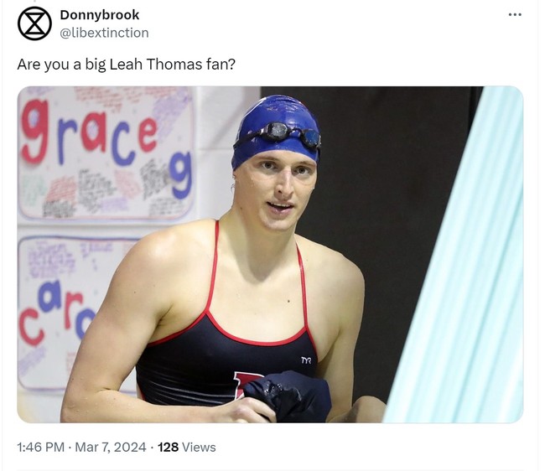This screenshot has width=545, height=471.
Task: Click the 1:46 PM timestamp
Action: (x=41, y=447)
